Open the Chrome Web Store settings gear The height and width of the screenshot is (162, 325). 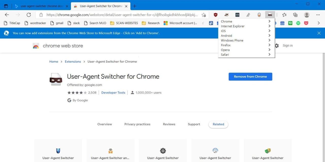point(277,46)
